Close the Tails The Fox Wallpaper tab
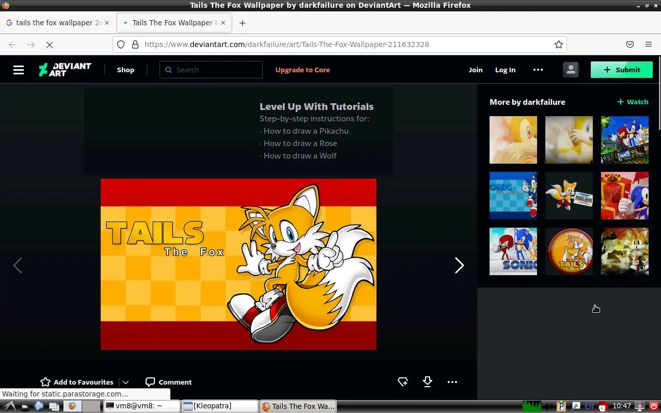Image resolution: width=661 pixels, height=413 pixels. click(223, 23)
